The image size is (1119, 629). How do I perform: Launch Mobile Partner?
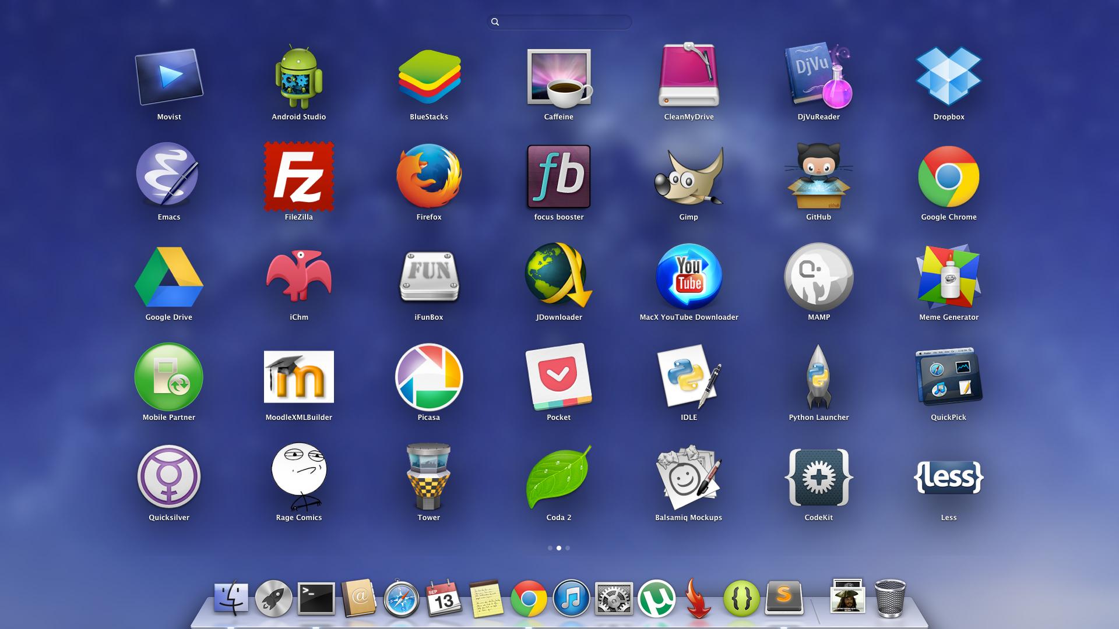169,377
